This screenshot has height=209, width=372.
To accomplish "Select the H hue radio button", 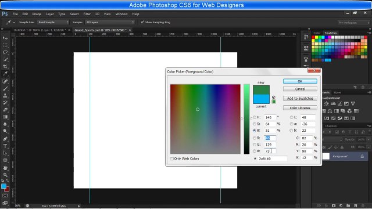I will pyautogui.click(x=255, y=117).
